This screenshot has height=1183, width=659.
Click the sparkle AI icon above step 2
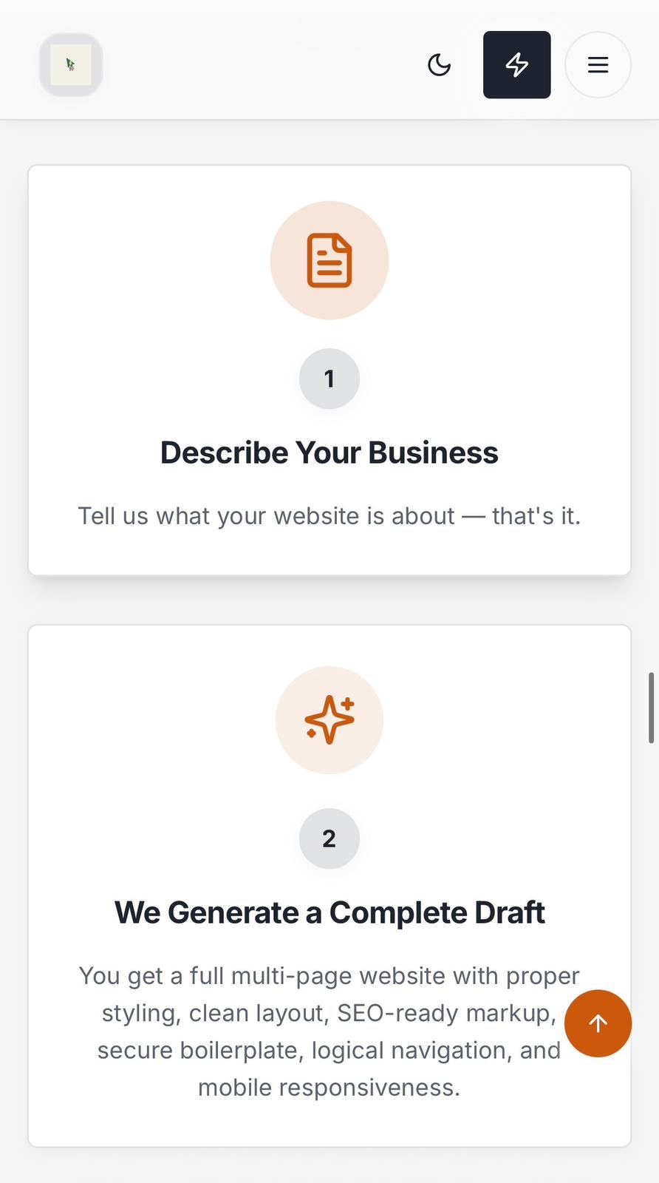pos(329,719)
